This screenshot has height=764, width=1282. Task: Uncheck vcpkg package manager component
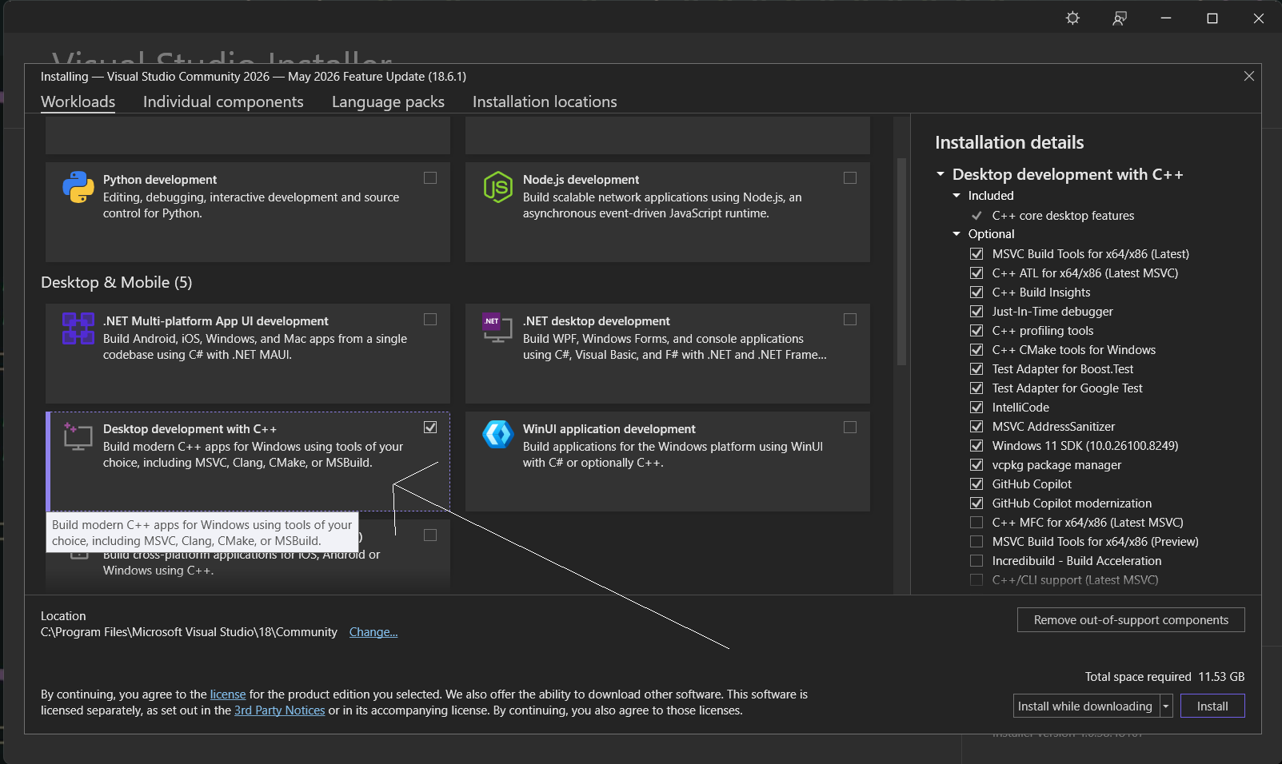(976, 465)
